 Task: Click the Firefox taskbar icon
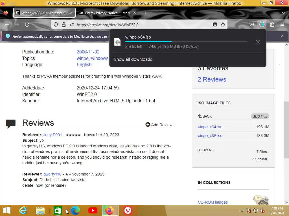[x=110, y=210]
